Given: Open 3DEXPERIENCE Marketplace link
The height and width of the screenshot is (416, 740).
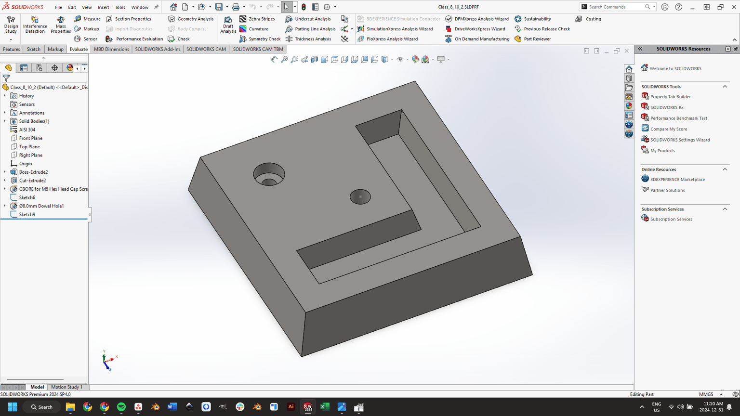Looking at the screenshot, I should pyautogui.click(x=677, y=180).
